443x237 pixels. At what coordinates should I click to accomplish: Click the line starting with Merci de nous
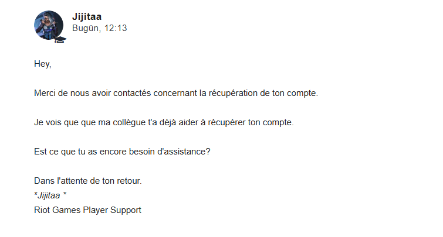(176, 93)
